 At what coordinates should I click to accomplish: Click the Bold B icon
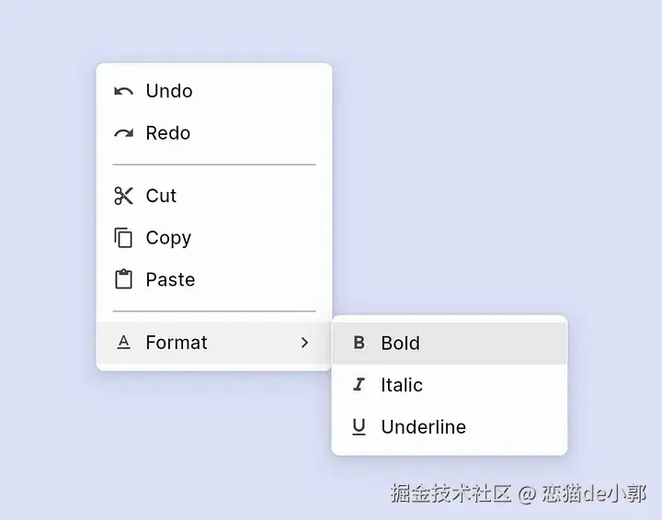359,343
